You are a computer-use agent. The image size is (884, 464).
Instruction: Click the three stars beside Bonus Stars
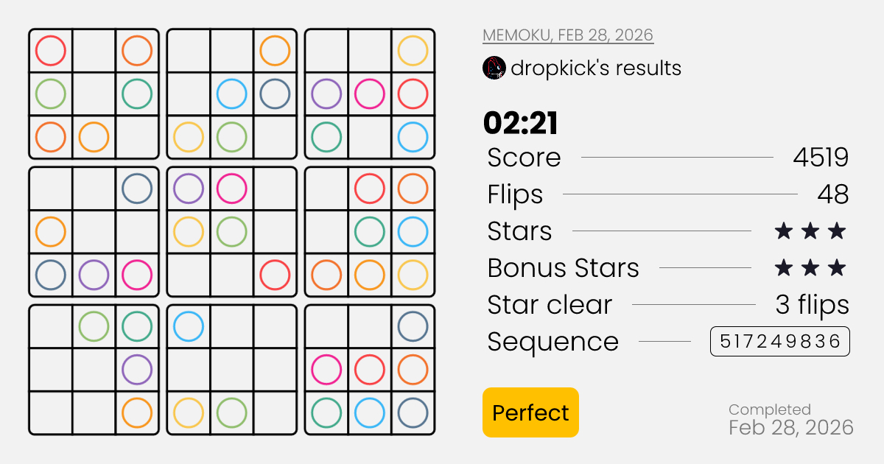(x=810, y=268)
